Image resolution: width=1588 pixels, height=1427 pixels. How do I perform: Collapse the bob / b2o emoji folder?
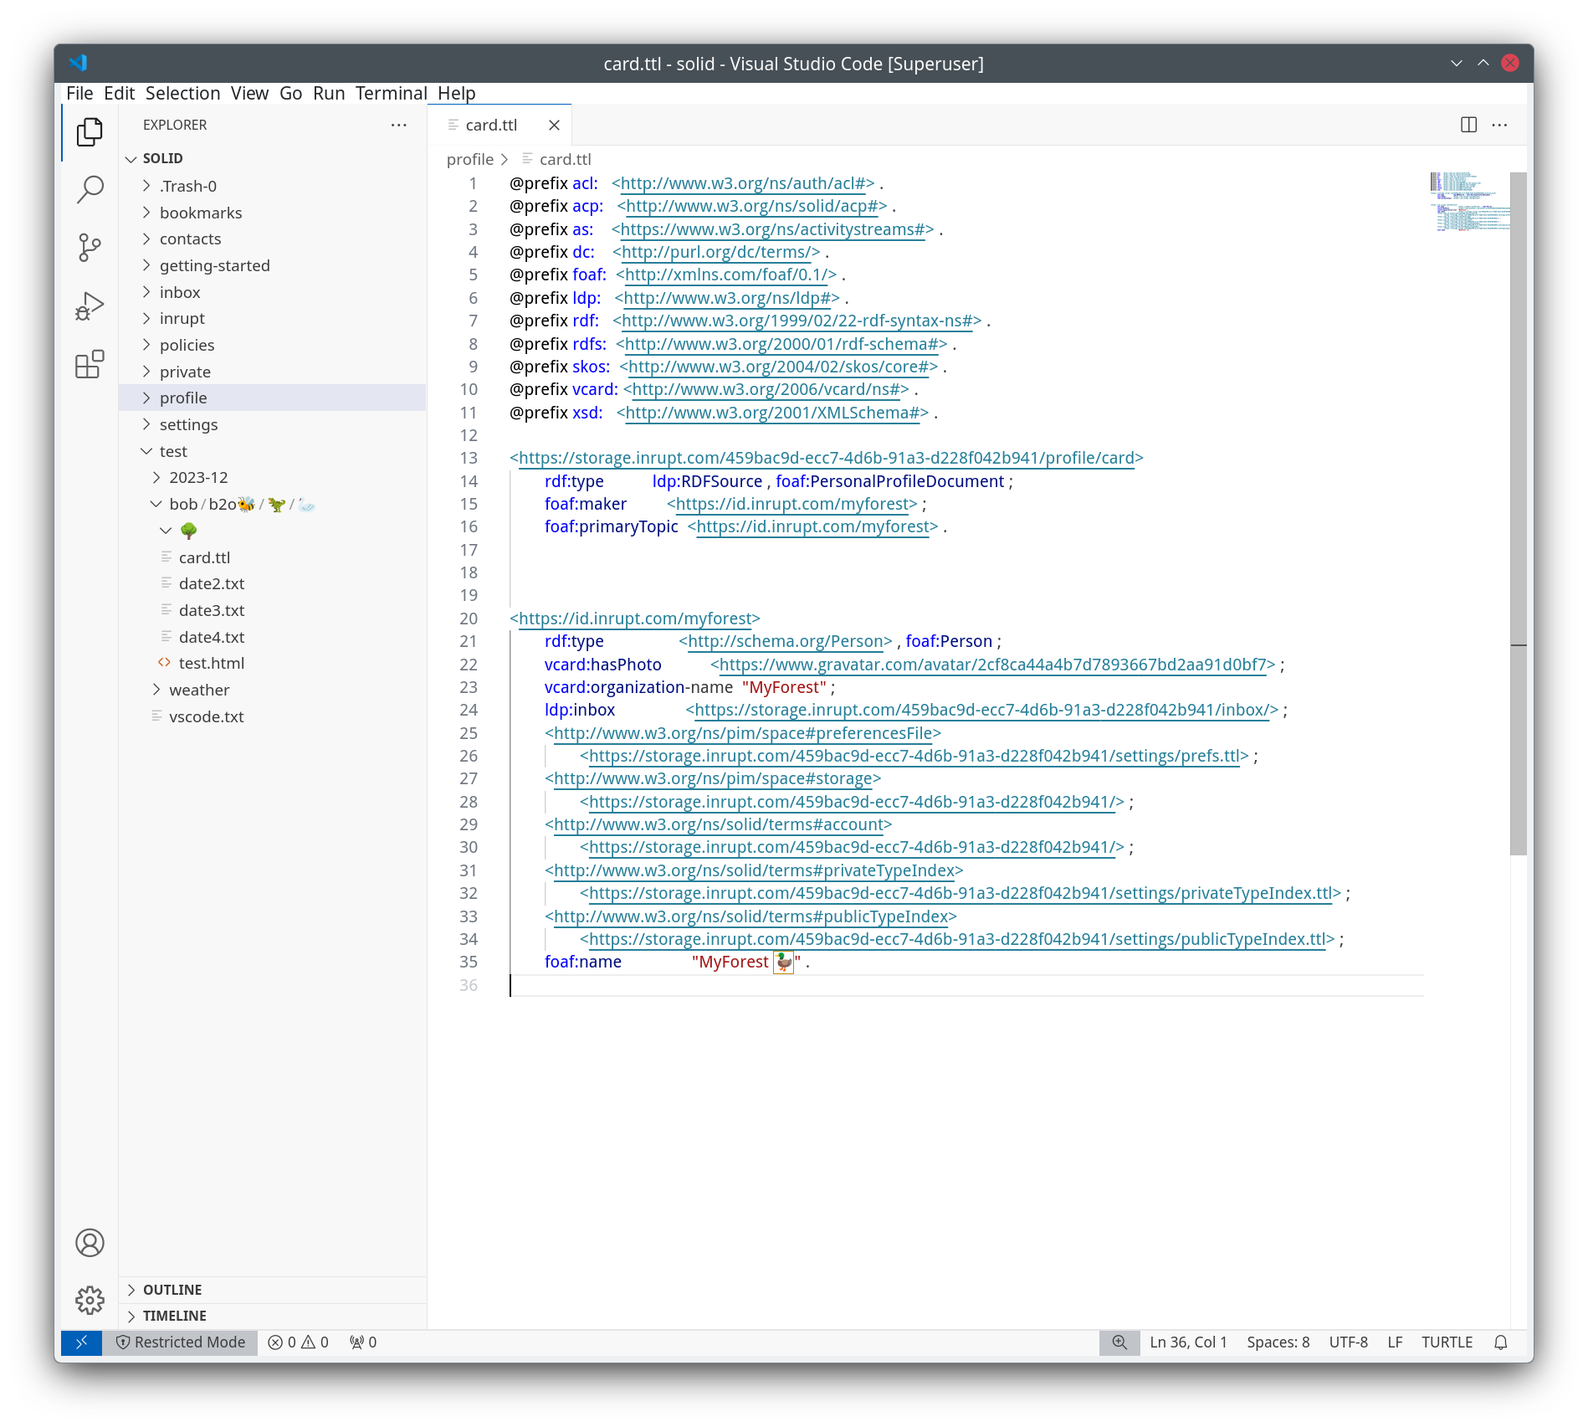coord(273,504)
